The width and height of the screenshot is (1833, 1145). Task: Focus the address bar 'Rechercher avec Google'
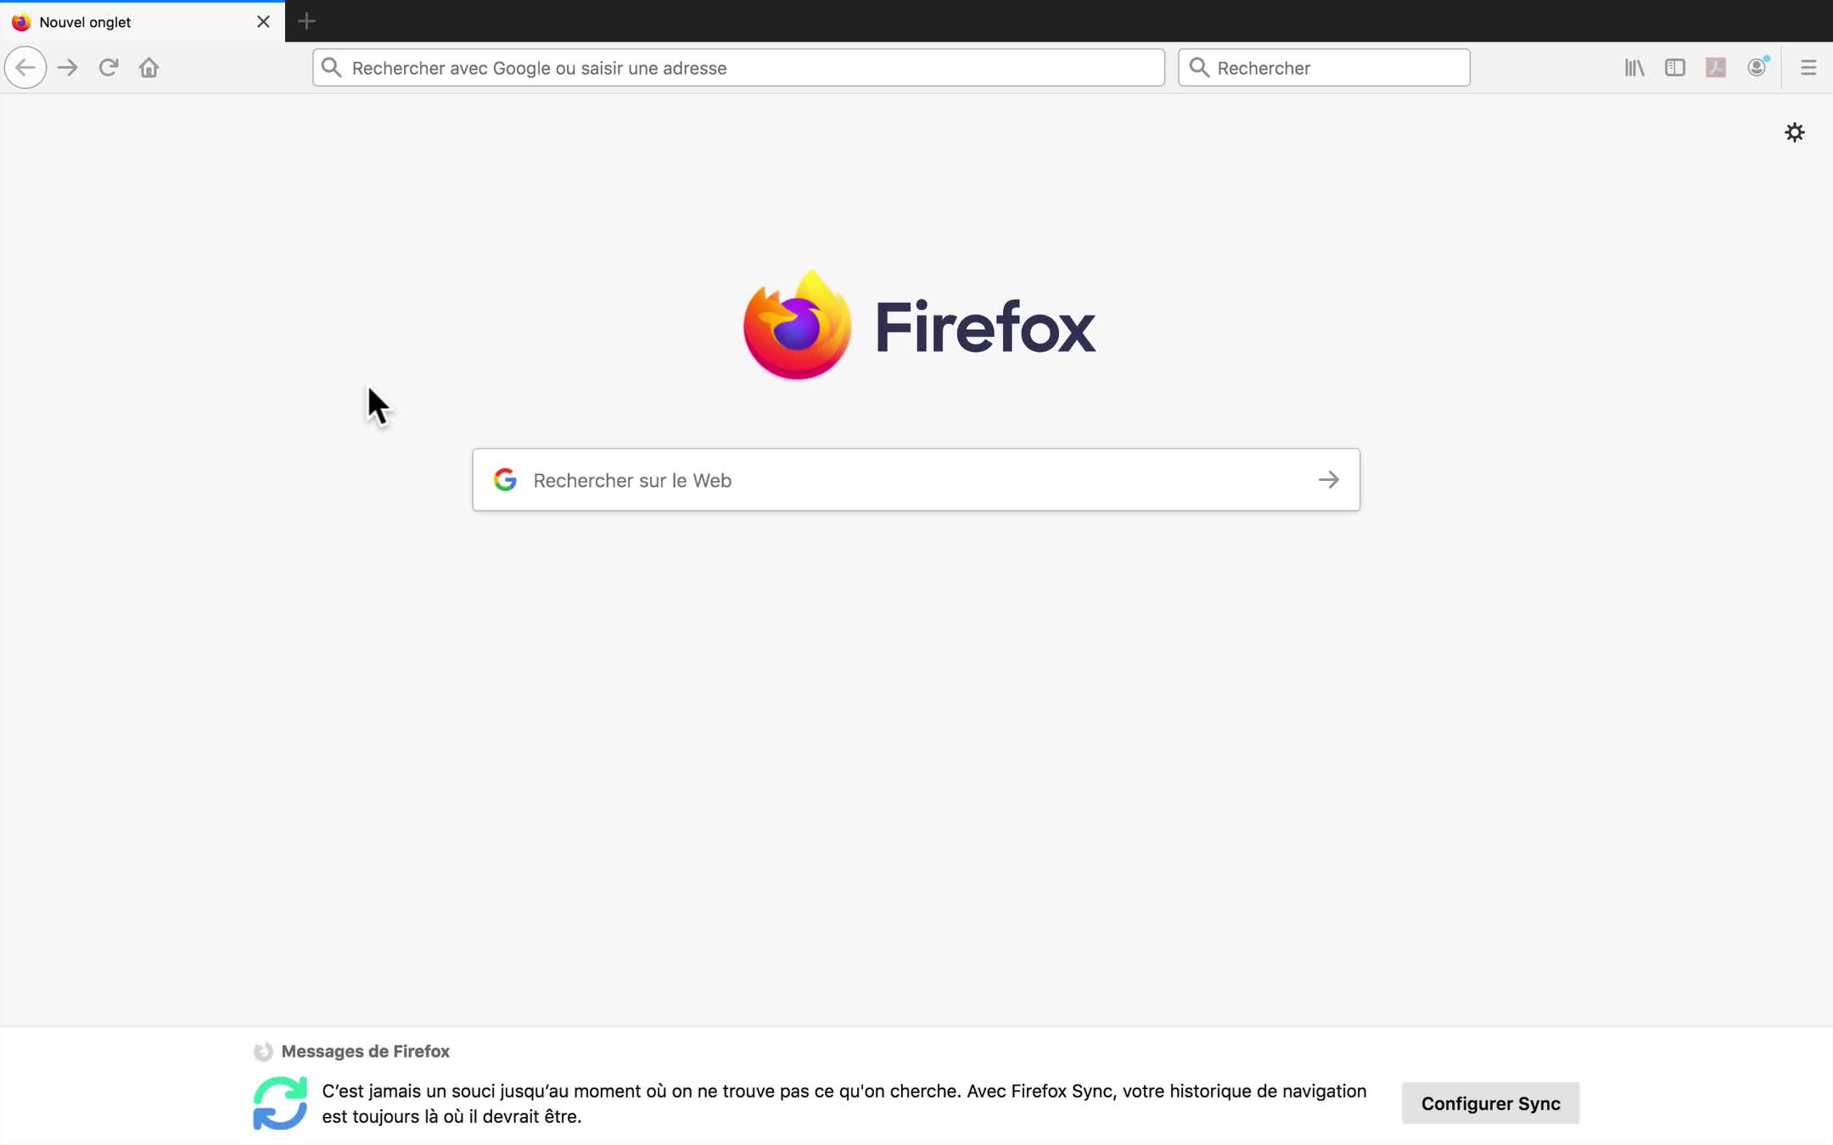738,68
